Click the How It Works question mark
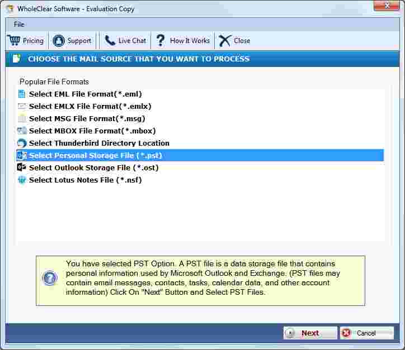Screen dimensions: 405x350 161,41
